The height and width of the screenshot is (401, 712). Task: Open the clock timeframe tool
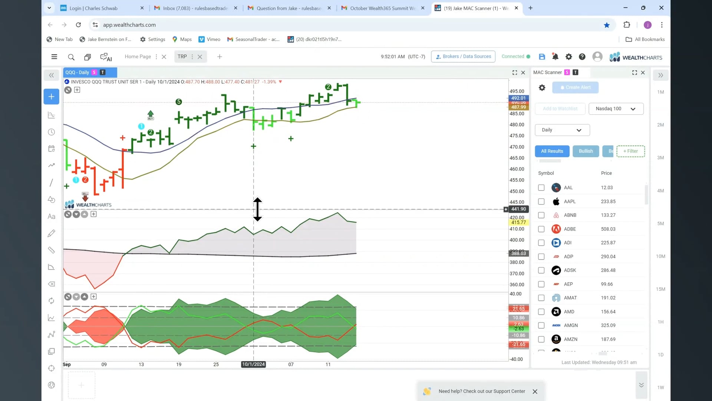tap(52, 132)
